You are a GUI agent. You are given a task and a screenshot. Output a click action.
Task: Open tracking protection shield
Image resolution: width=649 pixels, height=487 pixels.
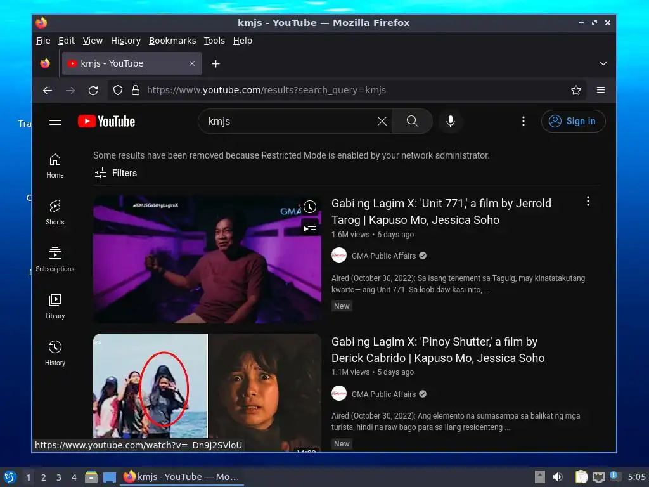118,90
